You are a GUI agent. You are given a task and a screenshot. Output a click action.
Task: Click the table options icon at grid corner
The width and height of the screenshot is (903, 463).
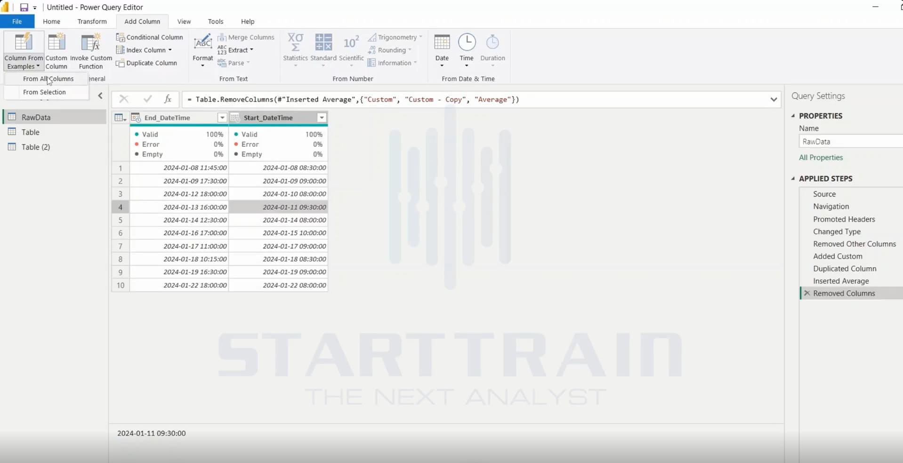point(121,118)
